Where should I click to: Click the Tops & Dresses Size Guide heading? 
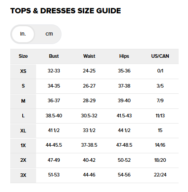(x=65, y=11)
